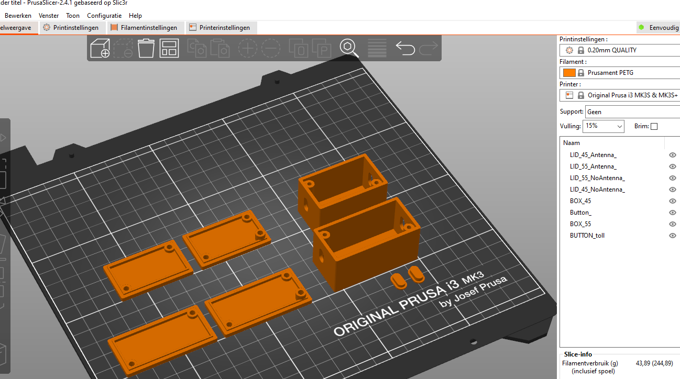Click the Undo arrow icon
This screenshot has height=379, width=680.
(x=405, y=48)
